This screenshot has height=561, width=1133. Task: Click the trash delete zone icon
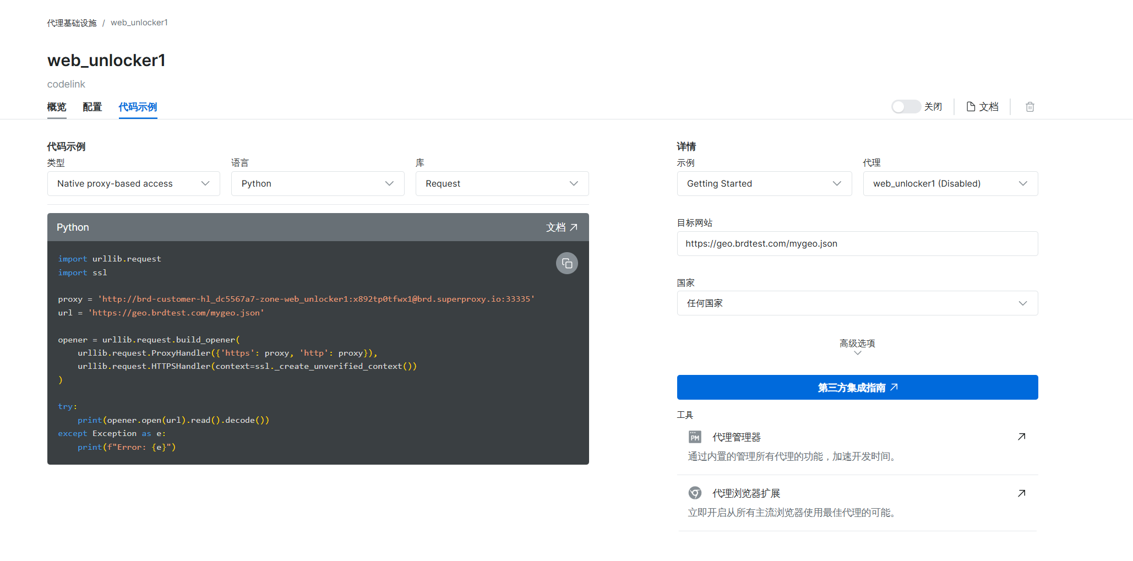point(1029,107)
